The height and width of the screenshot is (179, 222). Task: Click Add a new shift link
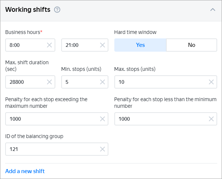(x=25, y=171)
